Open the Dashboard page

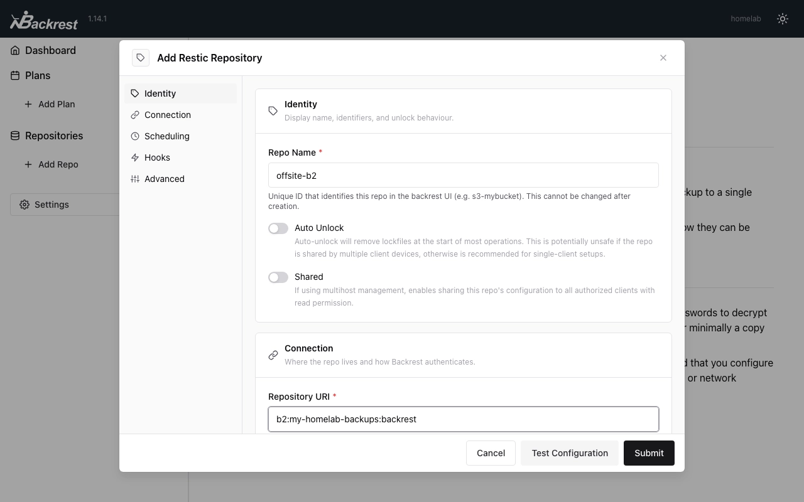tap(50, 50)
